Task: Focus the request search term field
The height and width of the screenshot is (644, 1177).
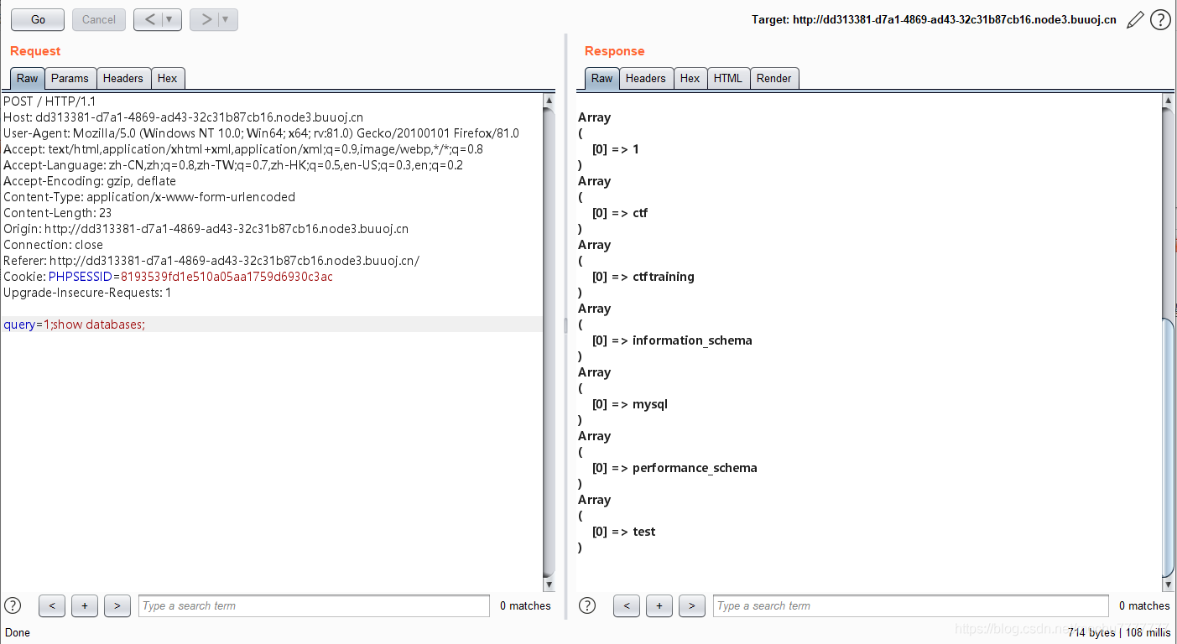Action: pyautogui.click(x=314, y=605)
